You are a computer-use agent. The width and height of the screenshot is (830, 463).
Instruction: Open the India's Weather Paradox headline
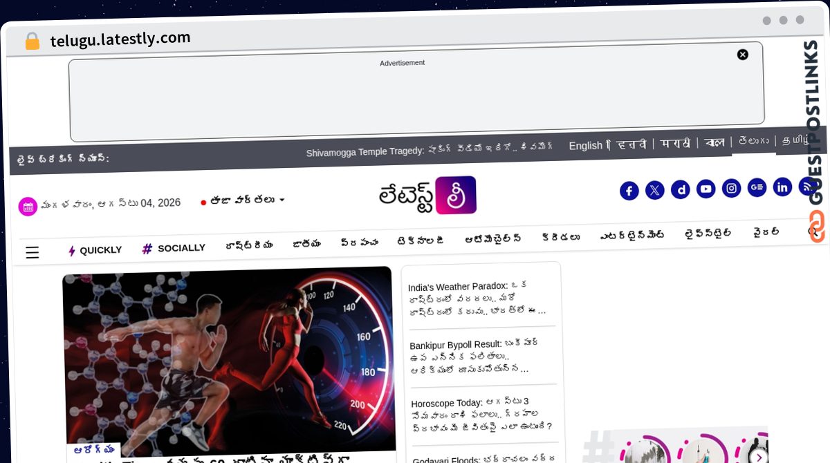(x=477, y=297)
